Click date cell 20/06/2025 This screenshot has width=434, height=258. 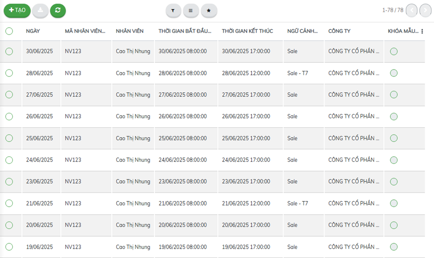click(x=39, y=225)
